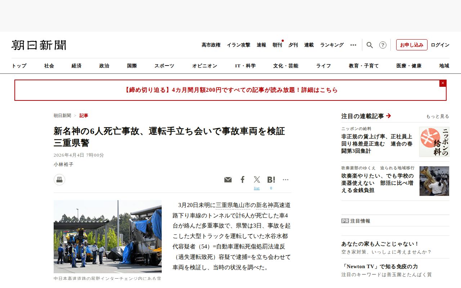This screenshot has width=461, height=288.
Task: Select the ライフ navigation tab
Action: click(x=324, y=66)
